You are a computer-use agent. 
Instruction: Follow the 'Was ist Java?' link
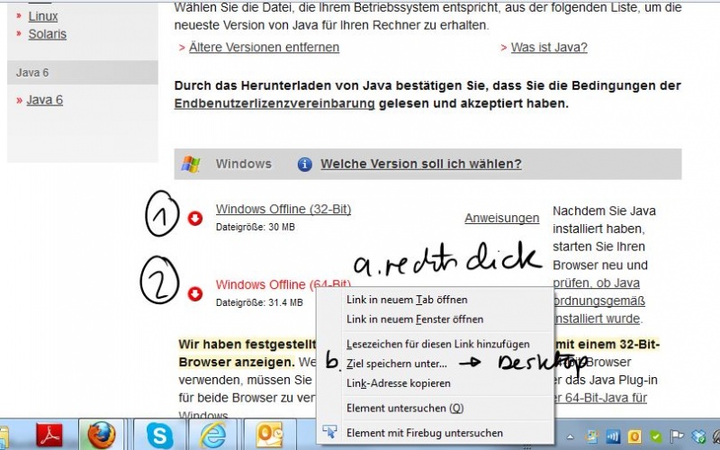[549, 48]
